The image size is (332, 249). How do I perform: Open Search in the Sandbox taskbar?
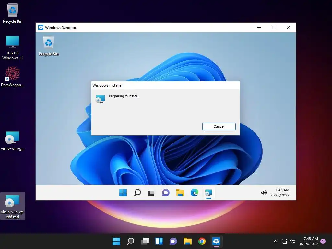click(x=137, y=193)
